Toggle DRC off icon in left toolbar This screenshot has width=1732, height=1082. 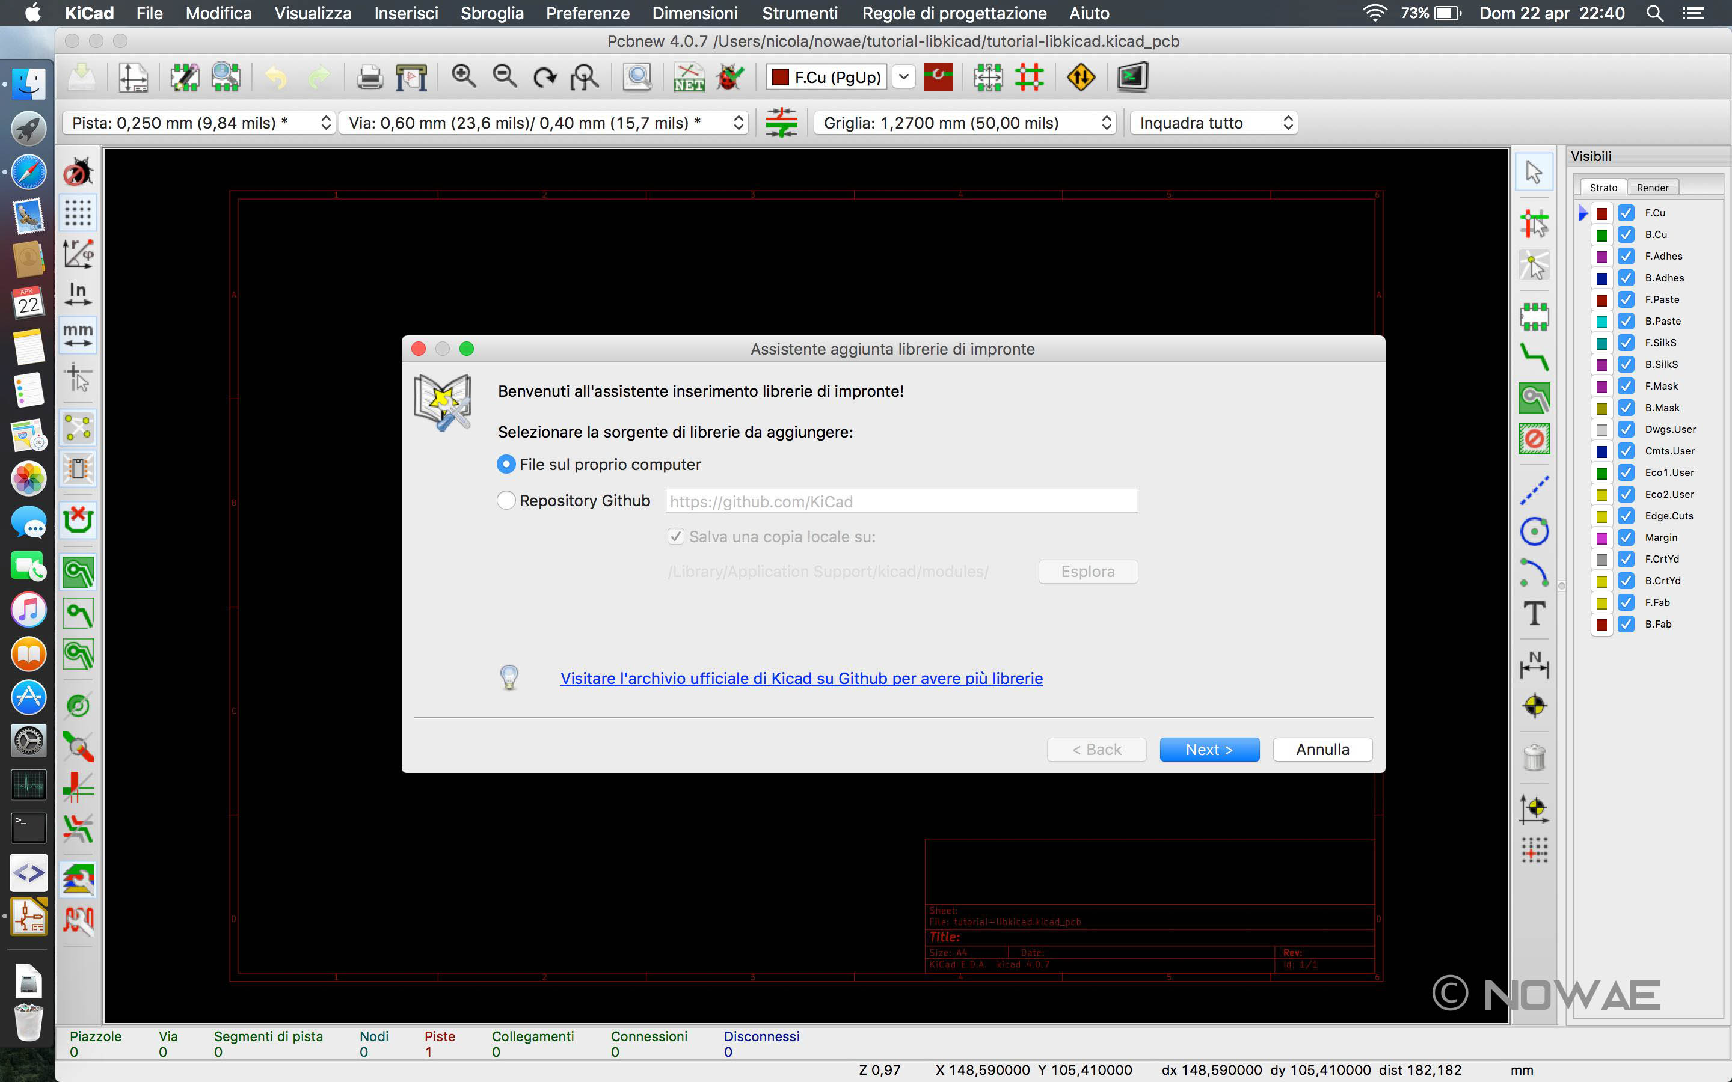tap(78, 173)
